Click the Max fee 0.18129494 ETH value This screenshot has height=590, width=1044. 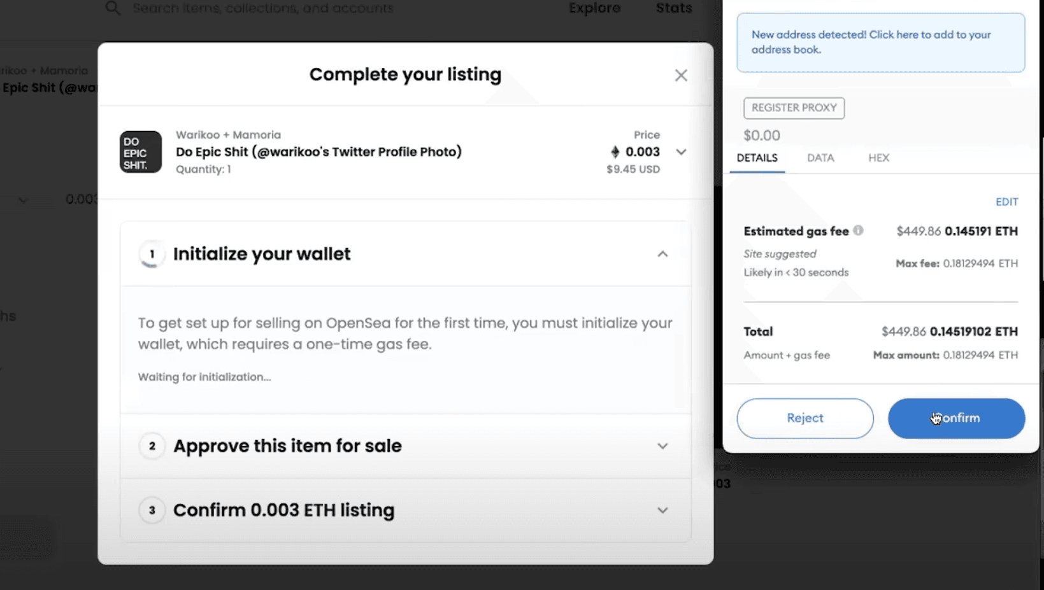980,263
